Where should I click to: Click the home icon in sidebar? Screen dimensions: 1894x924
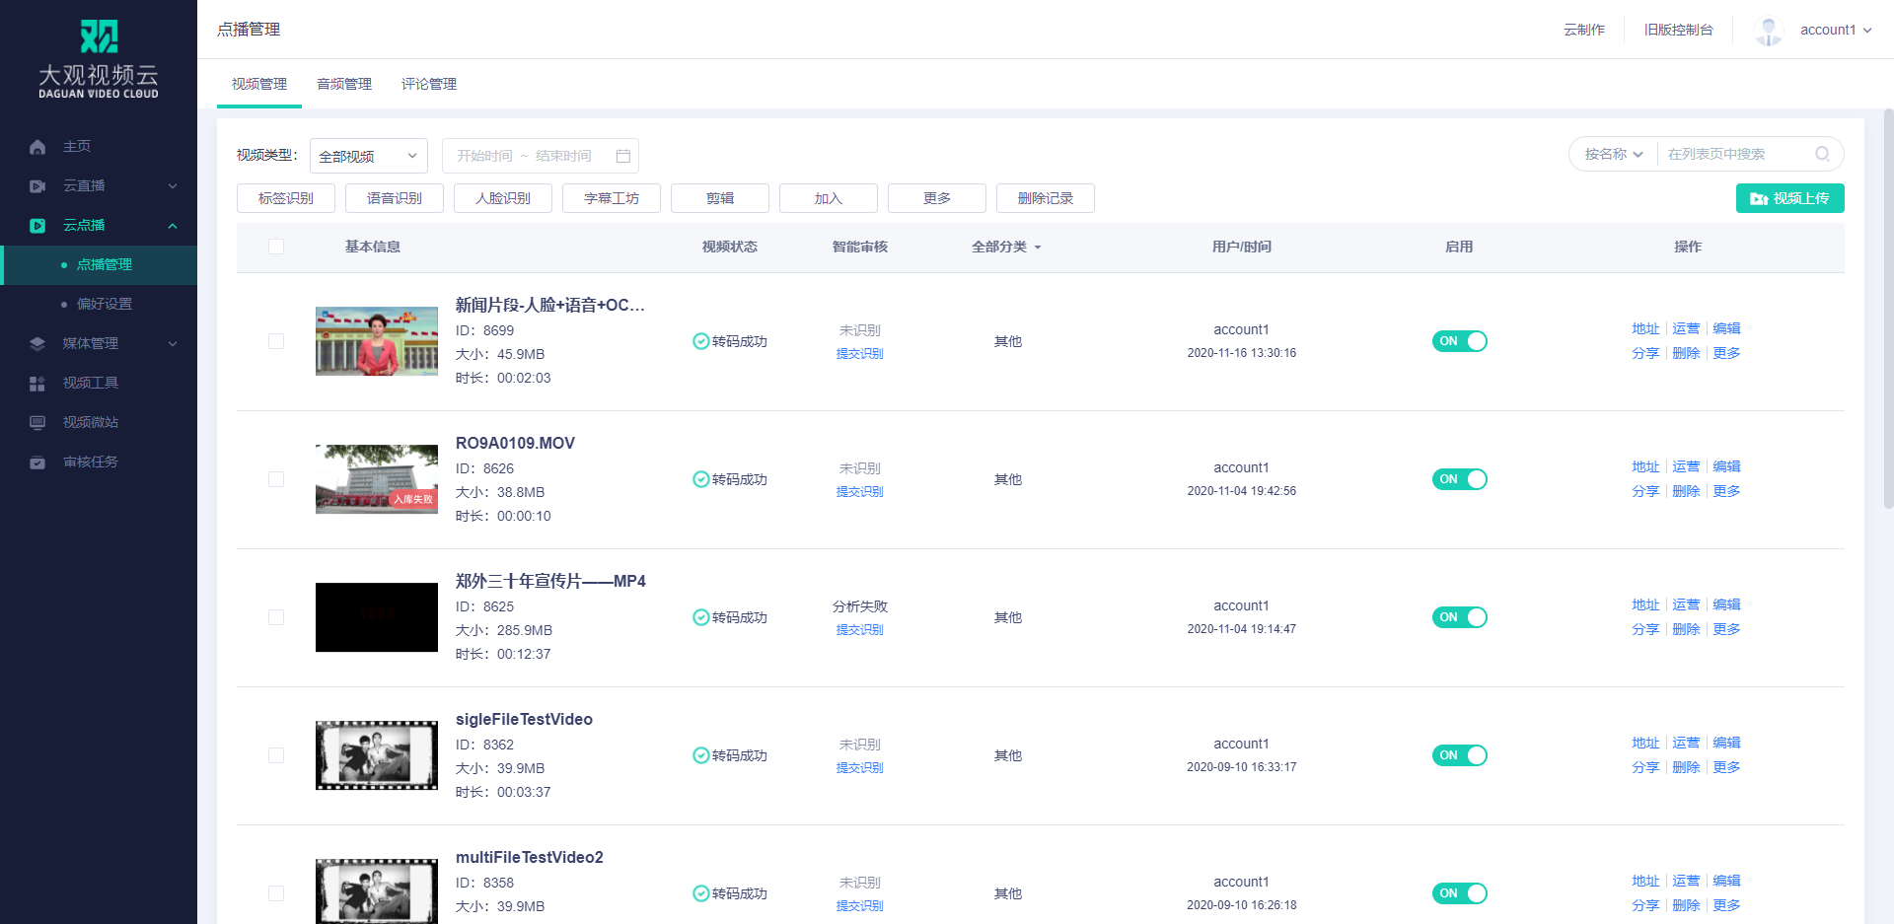pyautogui.click(x=37, y=147)
